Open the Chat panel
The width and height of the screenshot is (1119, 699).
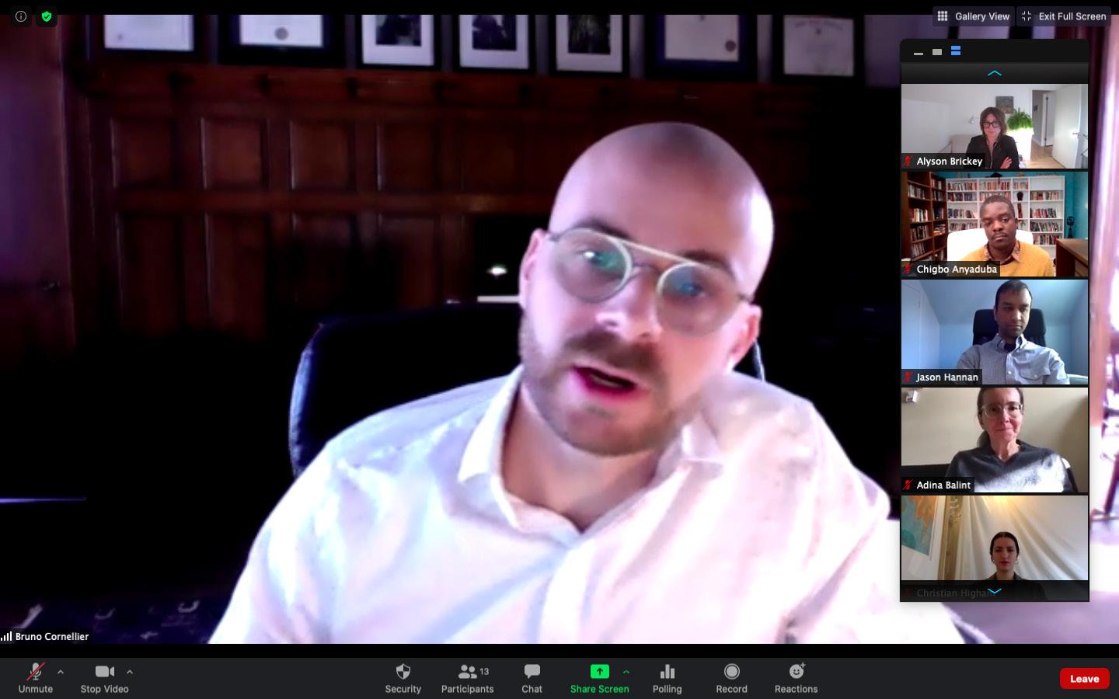532,678
